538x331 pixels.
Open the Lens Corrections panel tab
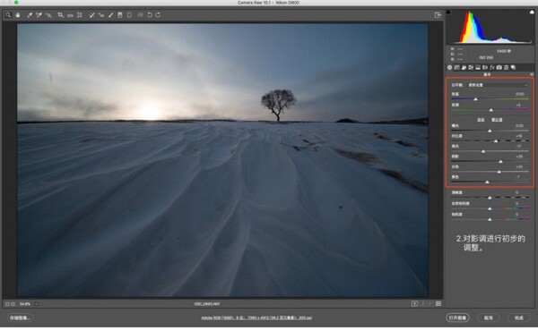point(485,67)
